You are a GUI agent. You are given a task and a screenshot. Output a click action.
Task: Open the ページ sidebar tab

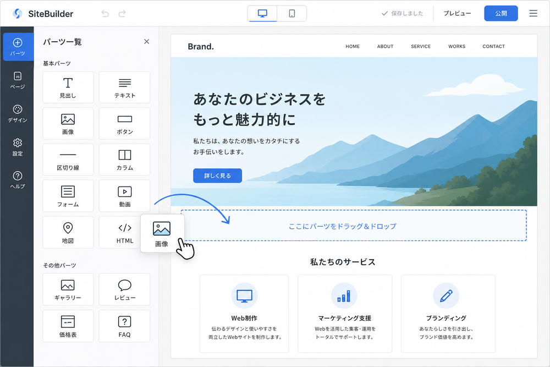coord(18,80)
